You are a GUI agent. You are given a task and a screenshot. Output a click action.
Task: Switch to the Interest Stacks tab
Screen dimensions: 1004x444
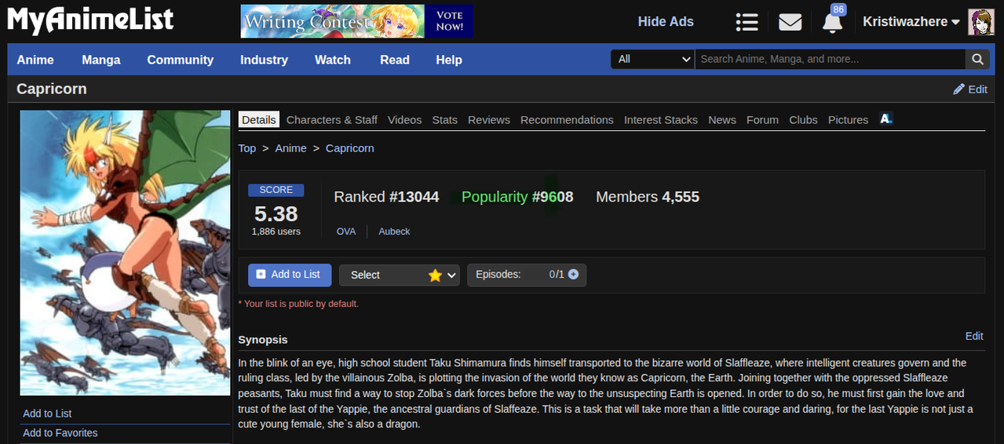point(661,119)
